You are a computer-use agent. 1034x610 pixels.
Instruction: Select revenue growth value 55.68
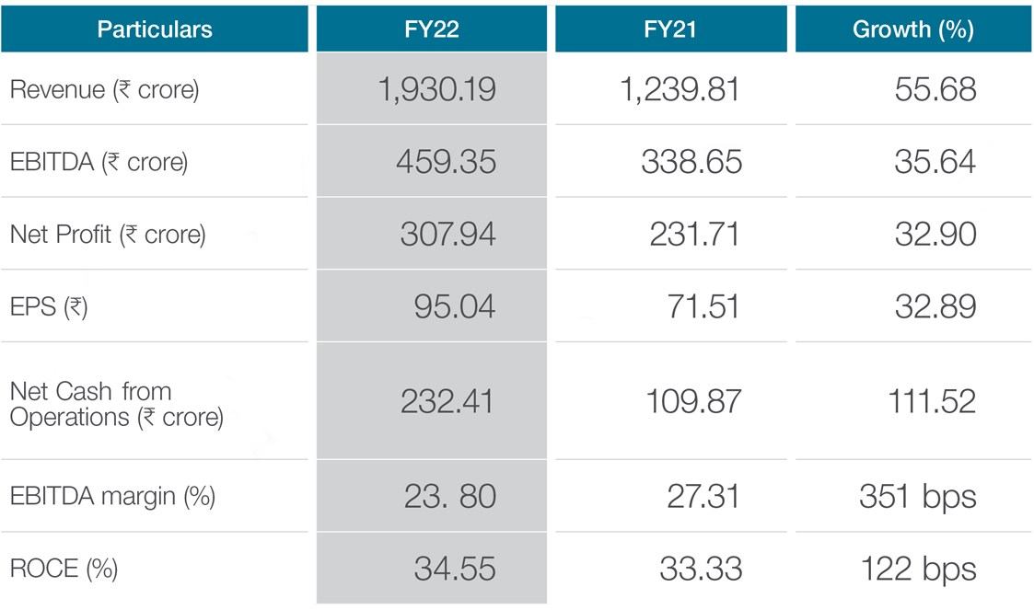click(x=935, y=89)
